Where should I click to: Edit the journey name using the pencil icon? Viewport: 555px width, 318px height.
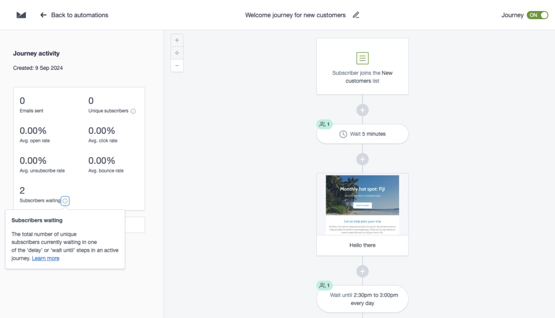[x=356, y=15]
